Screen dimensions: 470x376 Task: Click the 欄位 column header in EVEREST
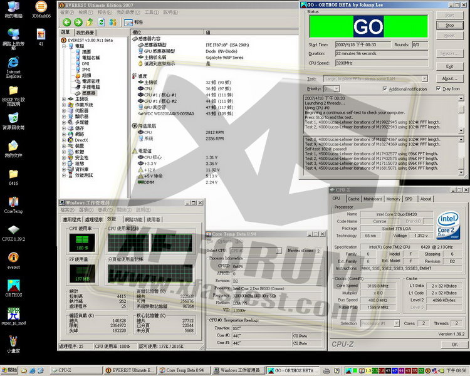(x=167, y=32)
